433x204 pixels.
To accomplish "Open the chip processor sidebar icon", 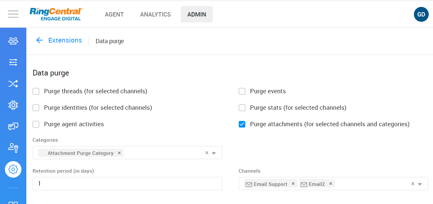I will click(x=13, y=105).
